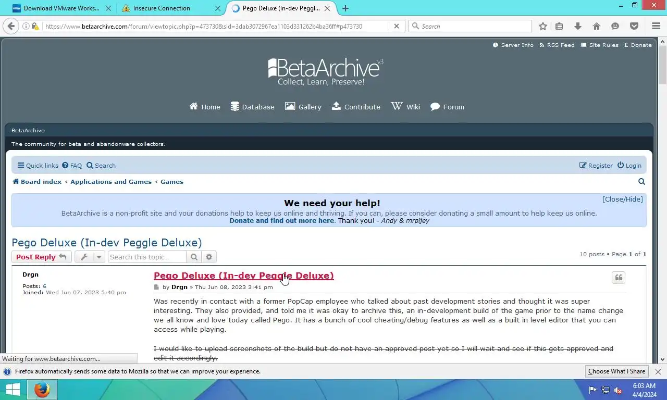Open advanced search gear next to topic search
667x400 pixels.
(x=209, y=257)
